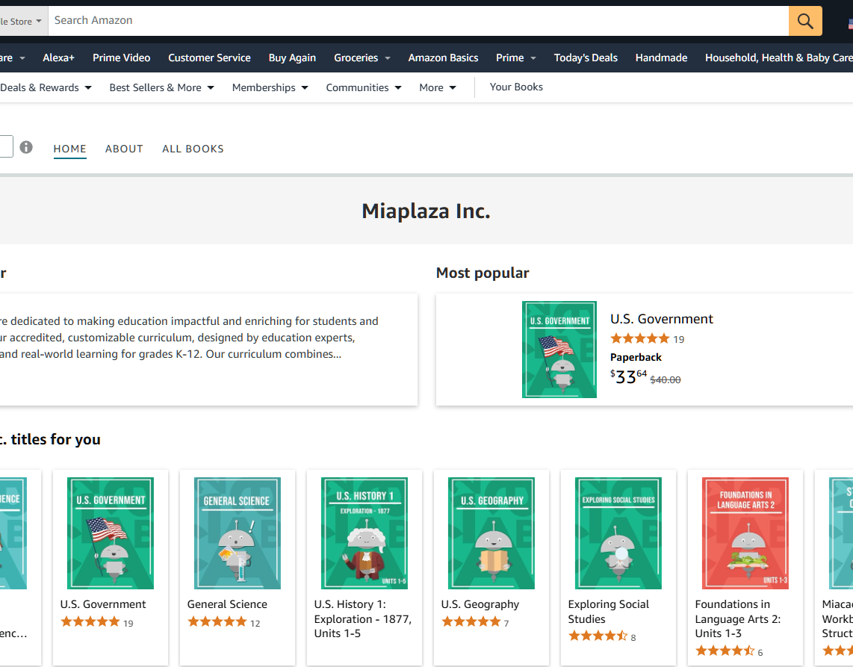
Task: Open the Customer Service link
Action: (209, 58)
